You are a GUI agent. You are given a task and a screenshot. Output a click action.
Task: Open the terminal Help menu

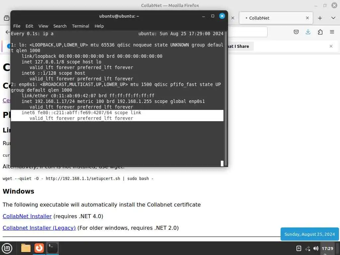99,26
